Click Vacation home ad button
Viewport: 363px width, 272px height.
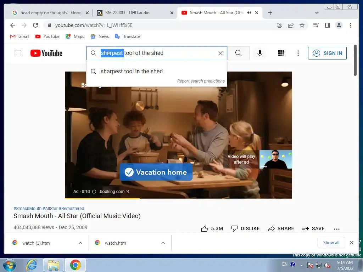(156, 172)
